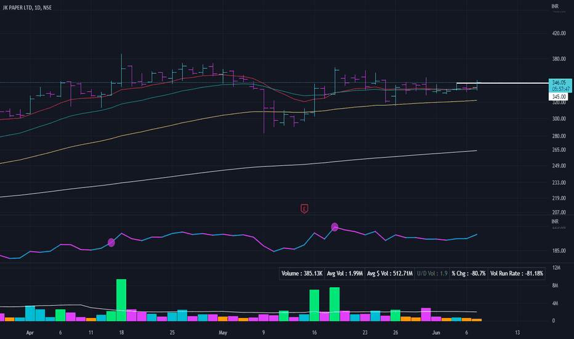Click the 12M volume axis label
The height and width of the screenshot is (339, 574).
coord(556,268)
